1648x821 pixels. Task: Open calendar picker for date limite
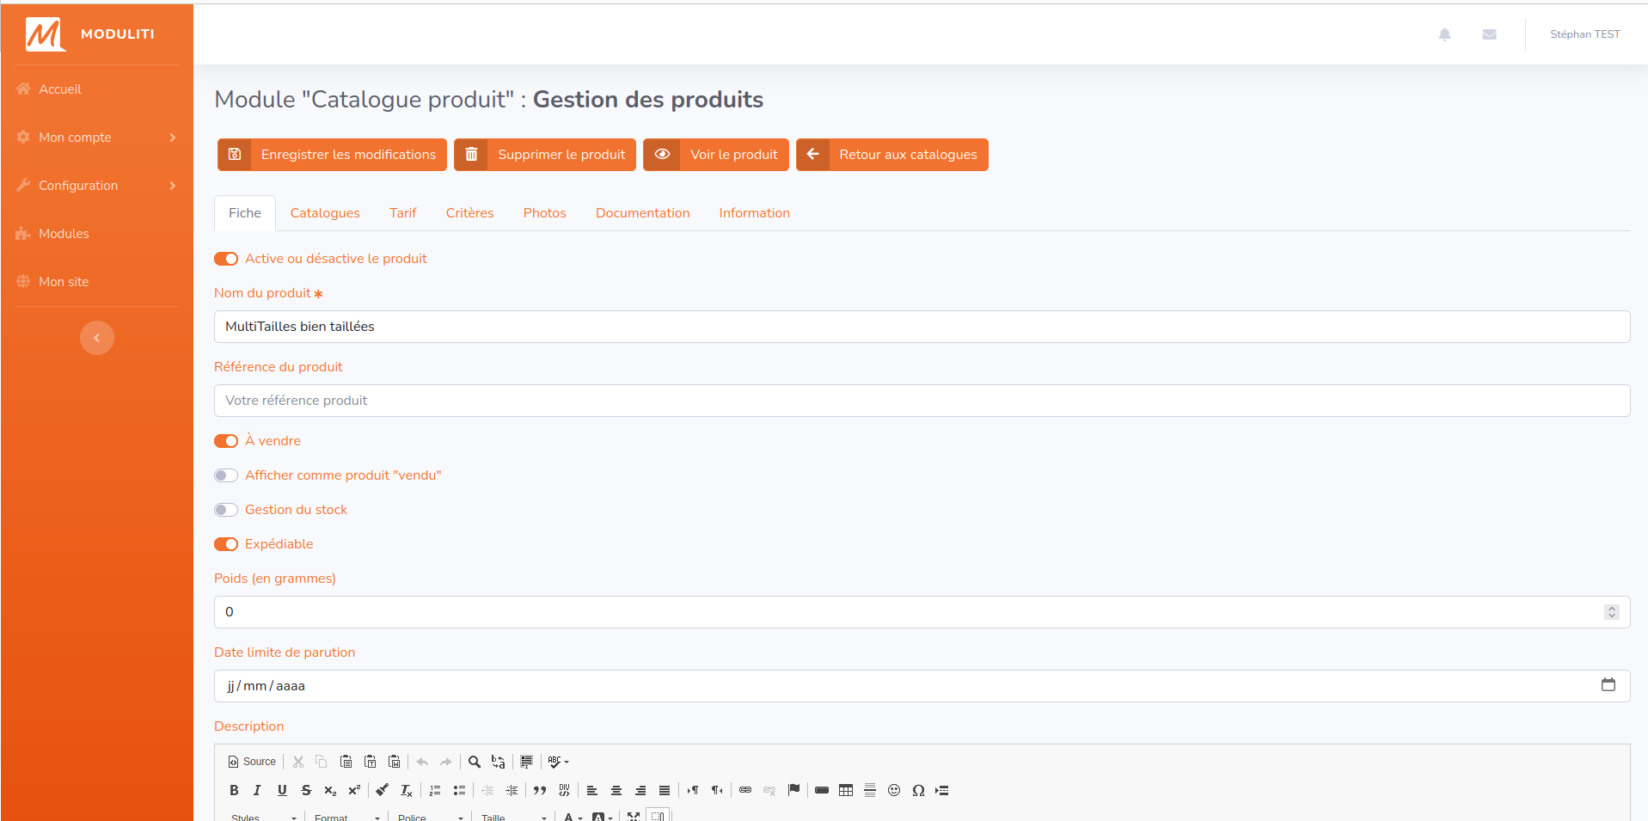[1608, 685]
